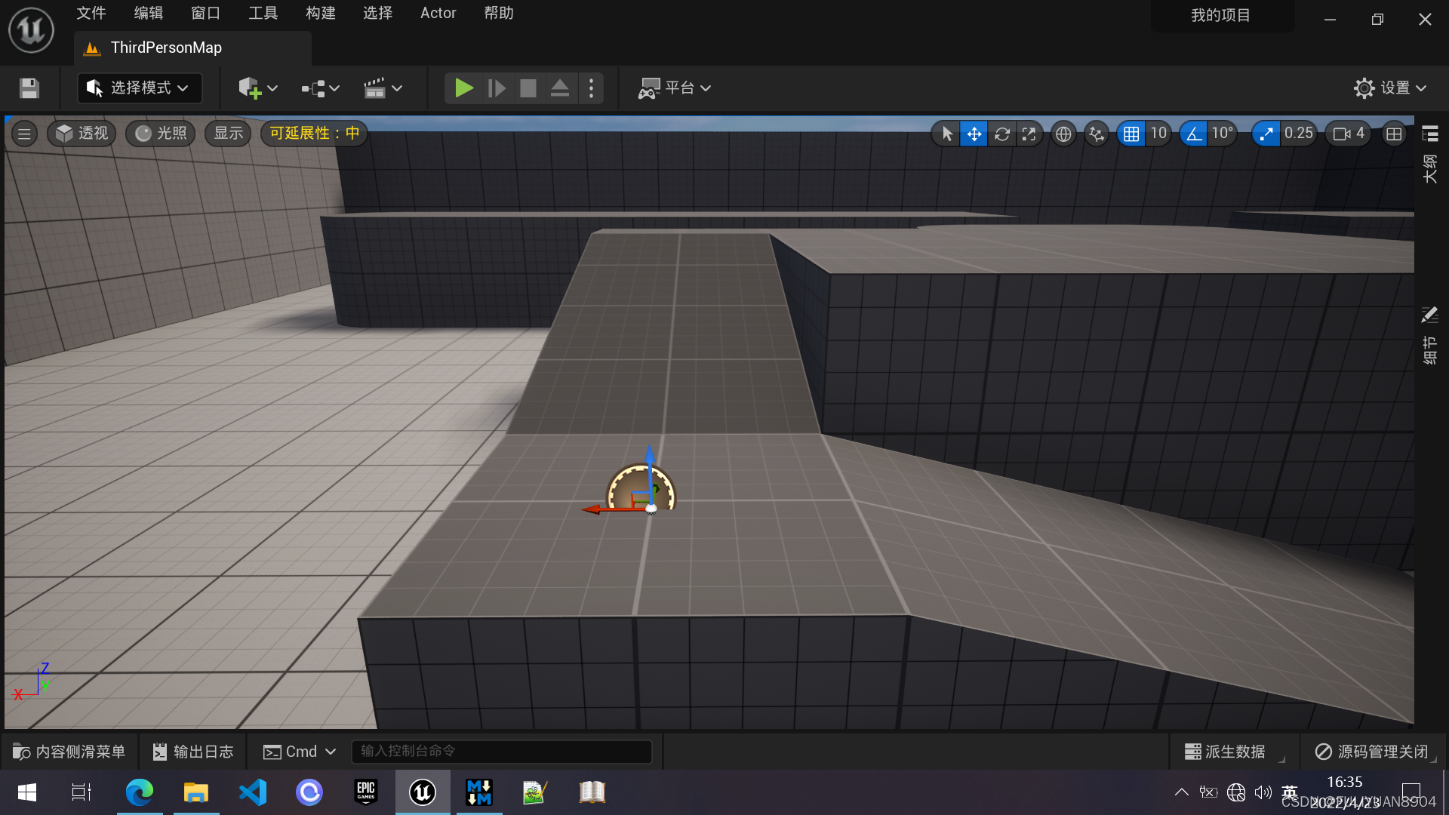The width and height of the screenshot is (1449, 815).
Task: Toggle rotation angle snapping
Action: 1193,134
